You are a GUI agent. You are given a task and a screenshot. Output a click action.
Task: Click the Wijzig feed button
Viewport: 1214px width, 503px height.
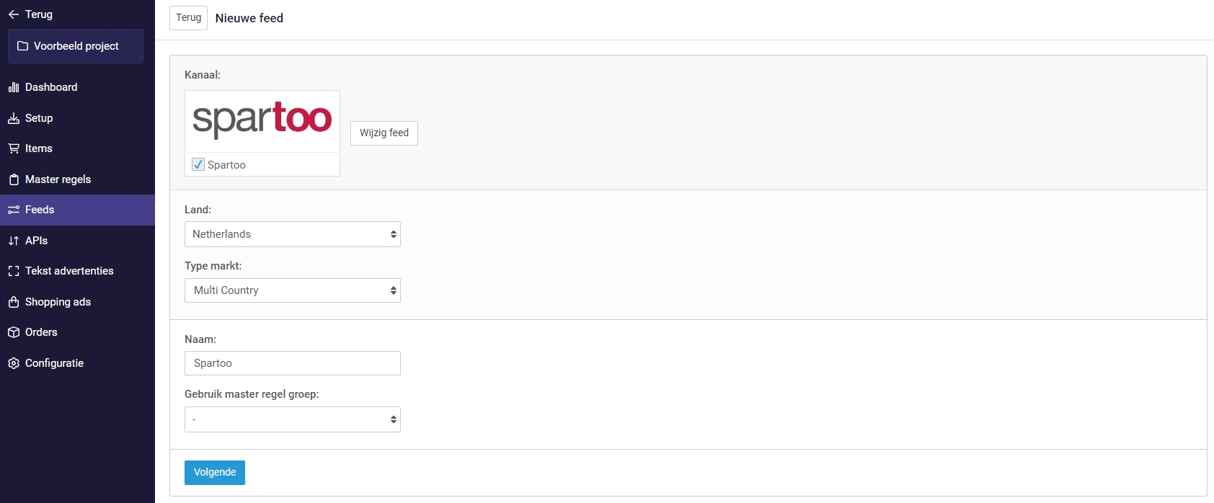point(384,133)
